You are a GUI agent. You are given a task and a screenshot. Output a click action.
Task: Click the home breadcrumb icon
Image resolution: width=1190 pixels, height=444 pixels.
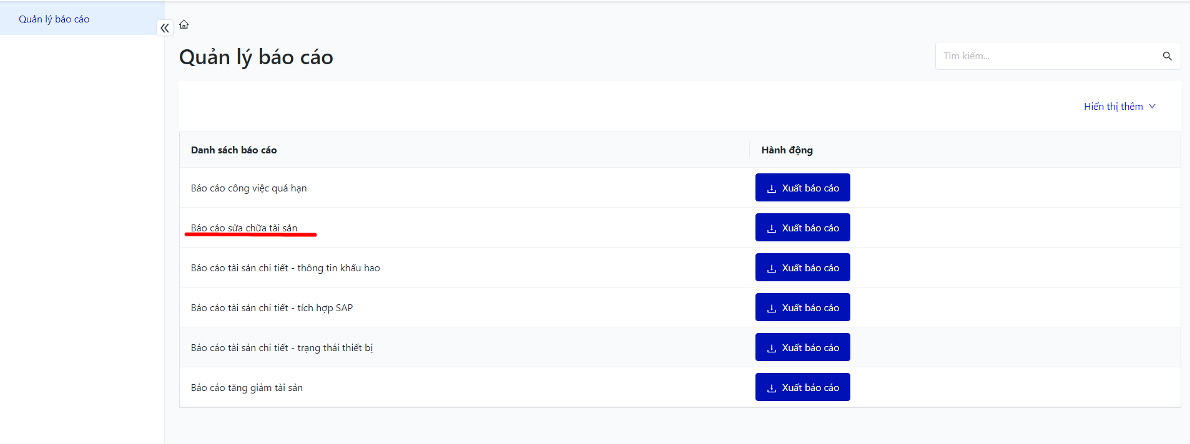[184, 24]
